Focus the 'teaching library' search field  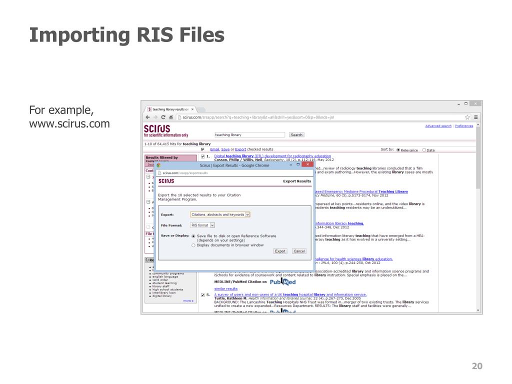click(249, 134)
